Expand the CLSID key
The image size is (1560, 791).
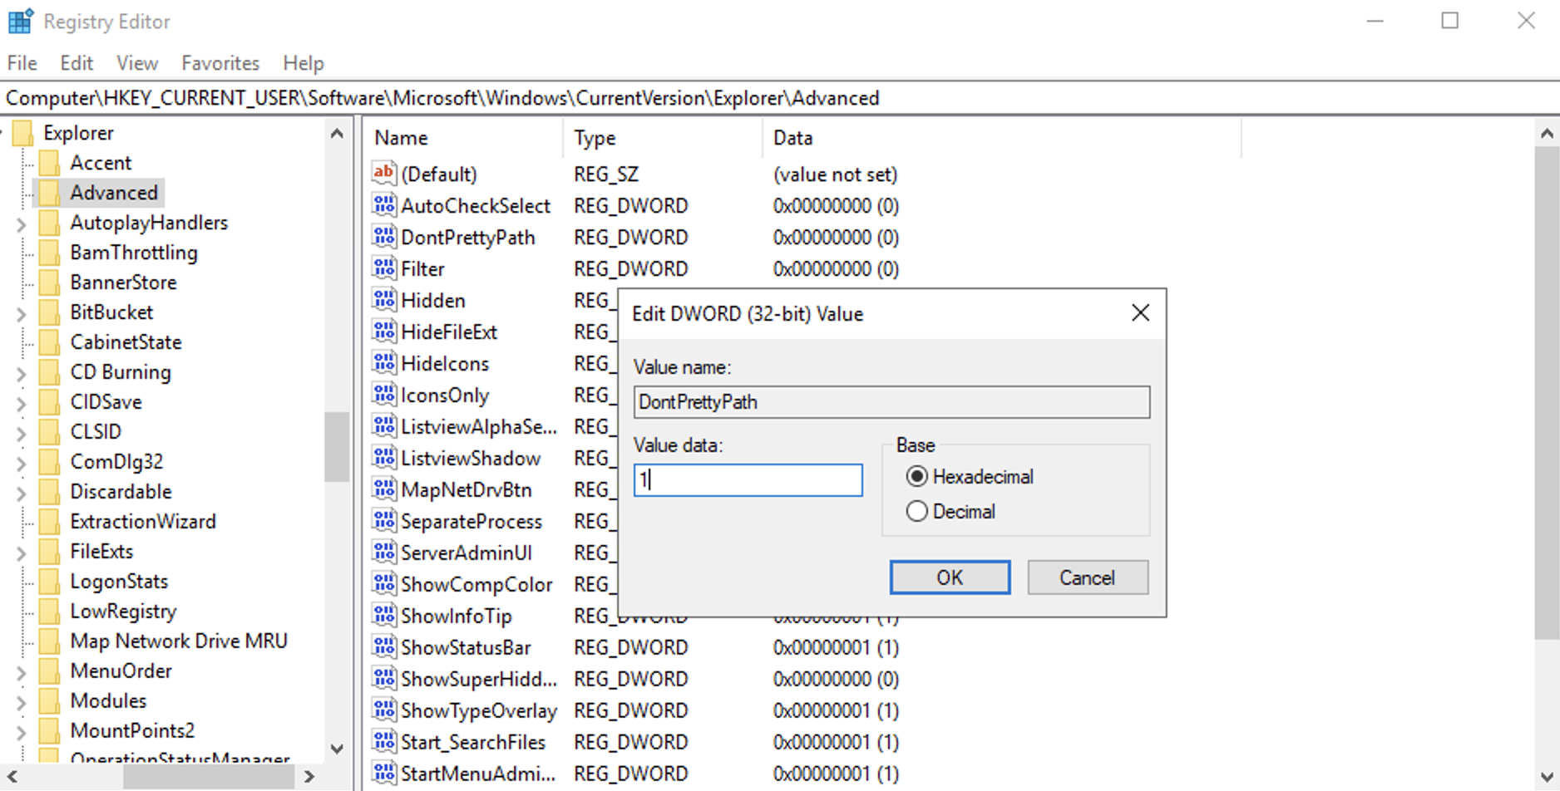pos(22,433)
